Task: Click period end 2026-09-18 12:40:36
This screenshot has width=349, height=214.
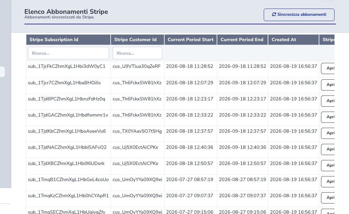Action: click(242, 147)
